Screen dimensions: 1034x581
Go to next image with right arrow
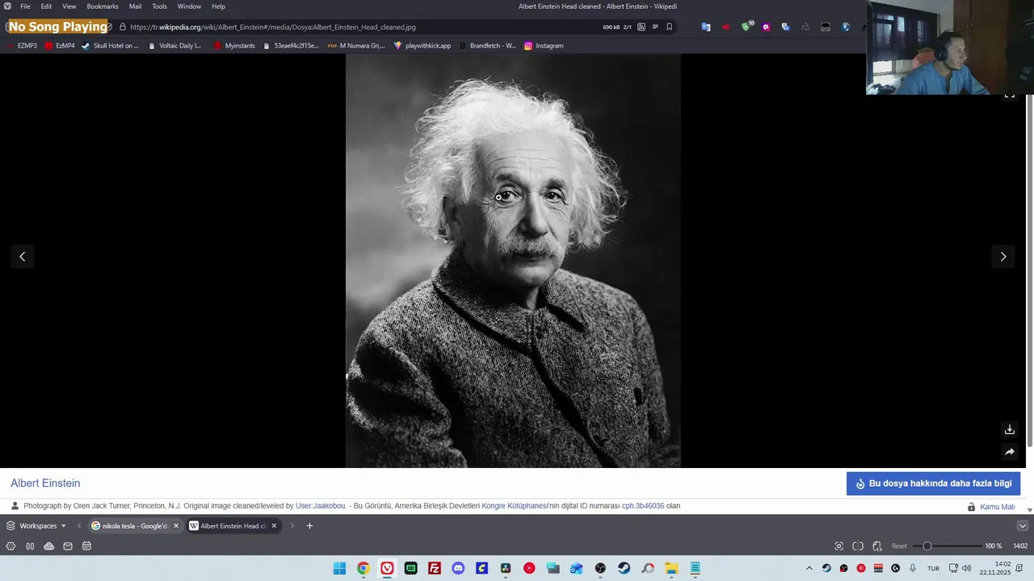tap(1003, 257)
